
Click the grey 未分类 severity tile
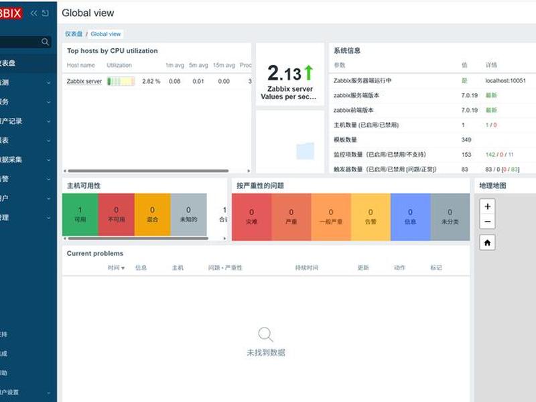pos(450,217)
